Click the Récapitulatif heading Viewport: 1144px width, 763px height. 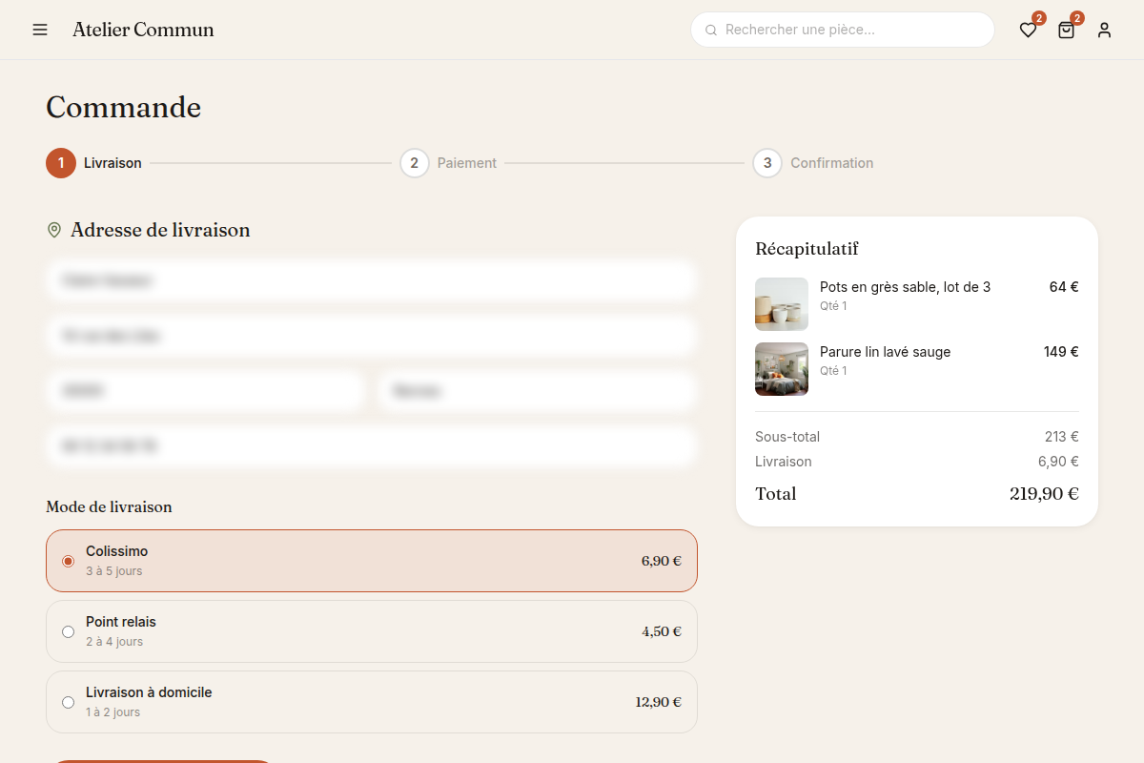pos(807,249)
